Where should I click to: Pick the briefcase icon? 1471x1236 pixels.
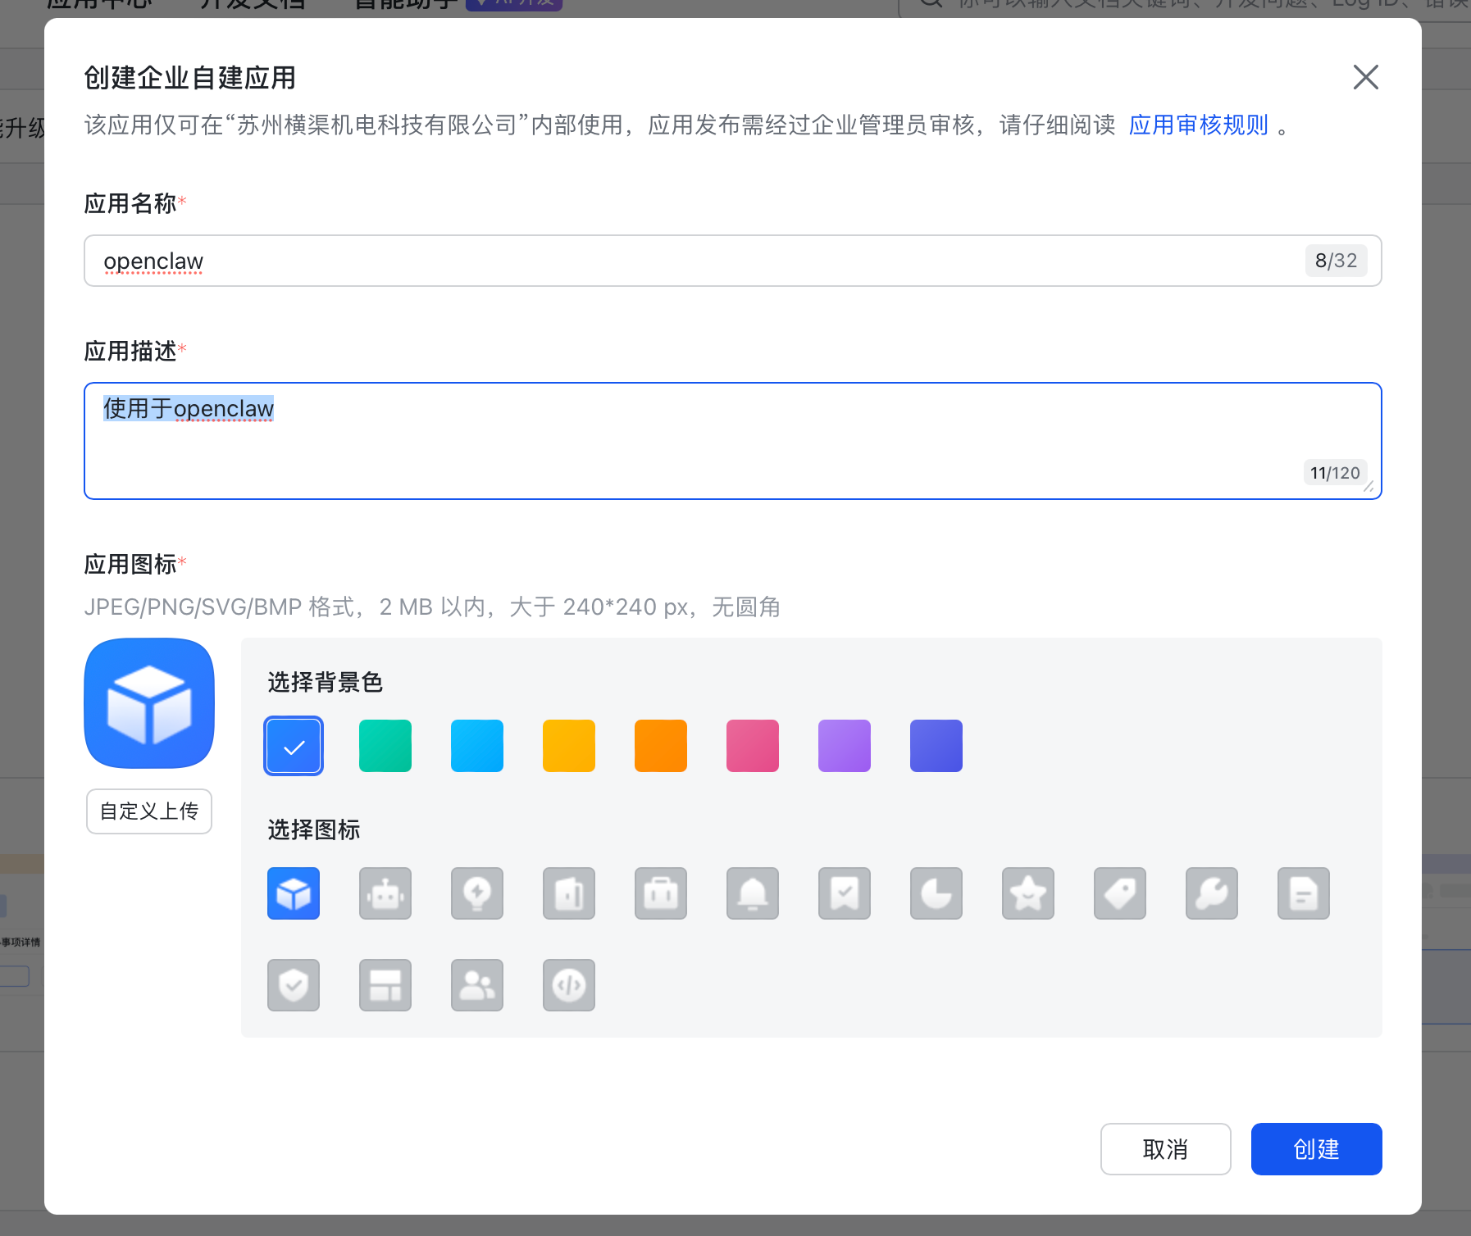(x=661, y=893)
